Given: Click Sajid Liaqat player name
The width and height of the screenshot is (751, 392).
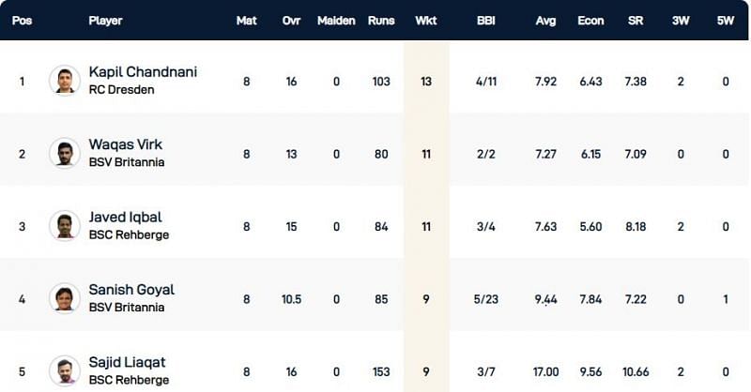Looking at the screenshot, I should [x=126, y=362].
